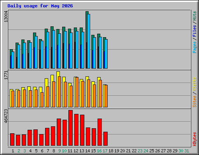Click the green Hits legend label
199x155 pixels.
(195, 16)
